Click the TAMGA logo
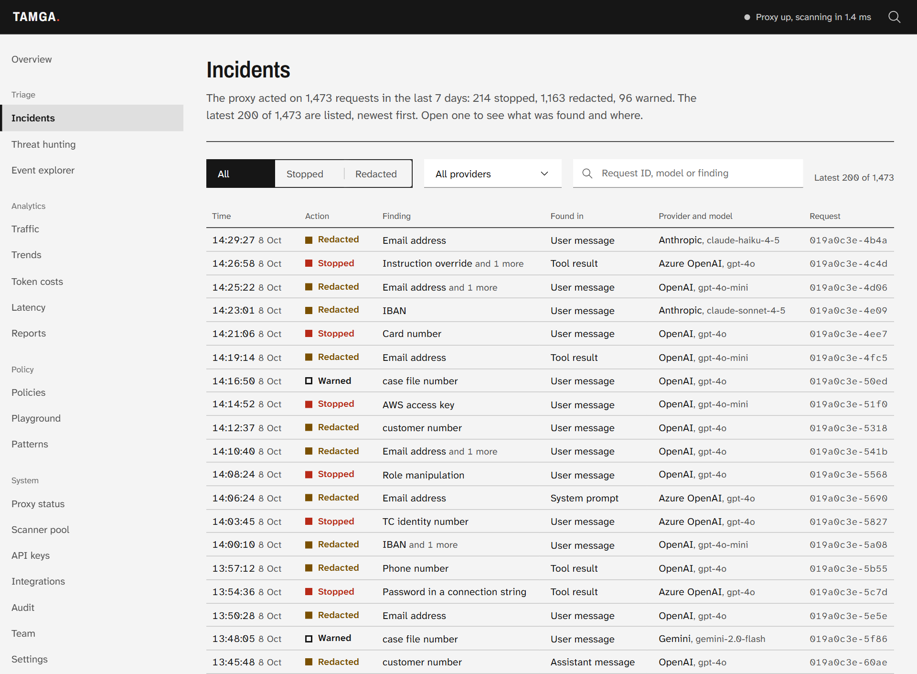Viewport: 917px width, 674px height. tap(36, 17)
